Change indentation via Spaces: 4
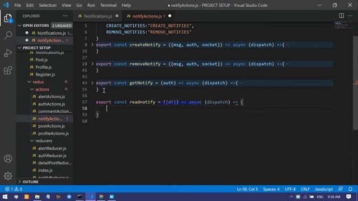358x201 pixels. (271, 189)
